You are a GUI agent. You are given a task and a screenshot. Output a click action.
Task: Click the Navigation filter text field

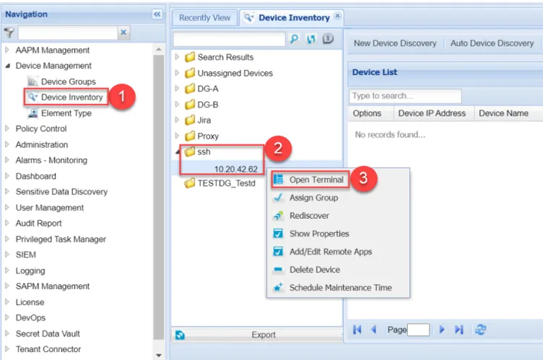pyautogui.click(x=68, y=32)
